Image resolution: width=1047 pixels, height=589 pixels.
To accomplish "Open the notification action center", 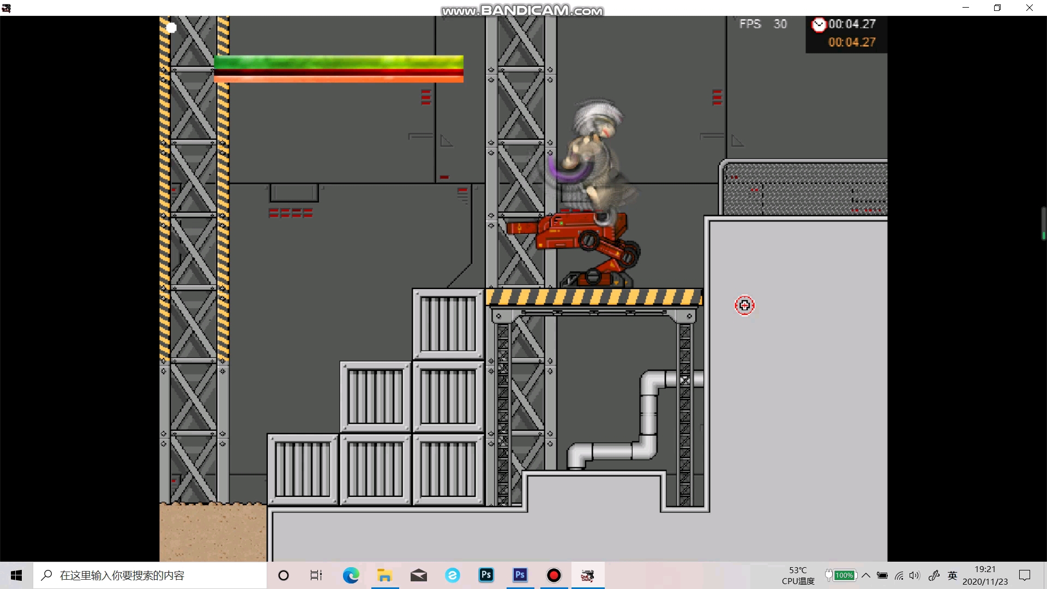I will pyautogui.click(x=1025, y=575).
